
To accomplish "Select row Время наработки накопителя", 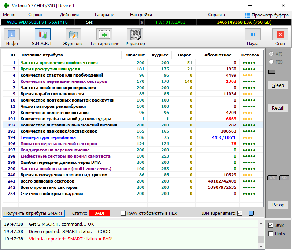I will 133,94.
